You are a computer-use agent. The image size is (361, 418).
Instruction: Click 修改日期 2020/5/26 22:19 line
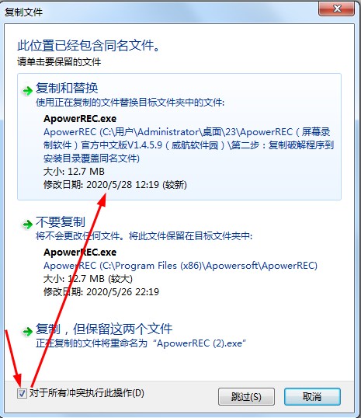pos(101,291)
